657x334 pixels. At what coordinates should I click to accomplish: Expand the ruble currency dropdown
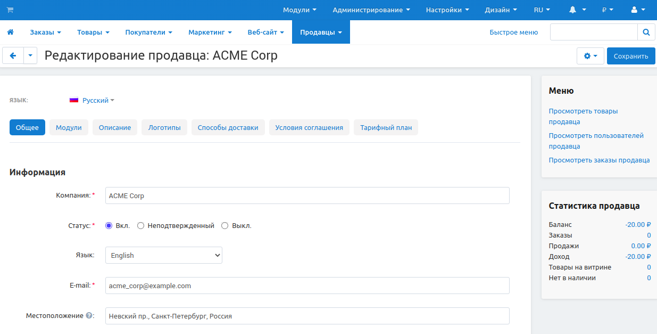pyautogui.click(x=607, y=10)
